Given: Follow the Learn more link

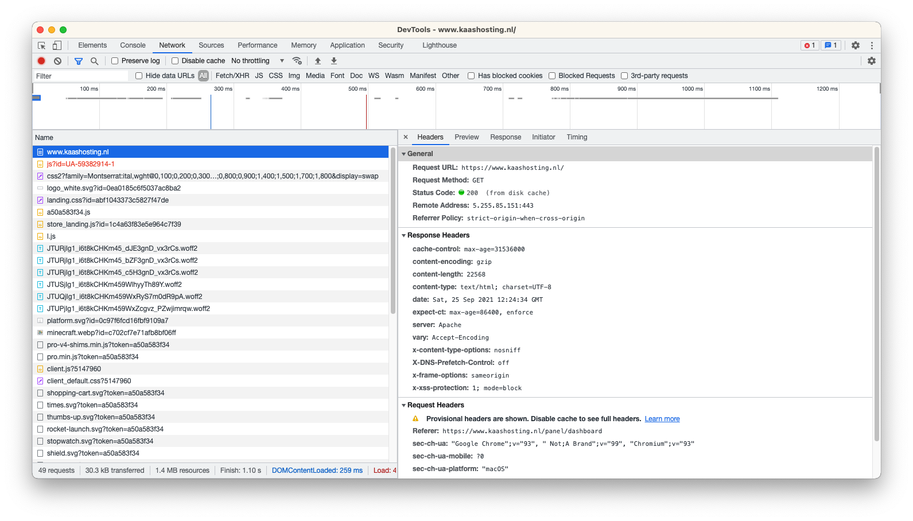Looking at the screenshot, I should pyautogui.click(x=662, y=419).
